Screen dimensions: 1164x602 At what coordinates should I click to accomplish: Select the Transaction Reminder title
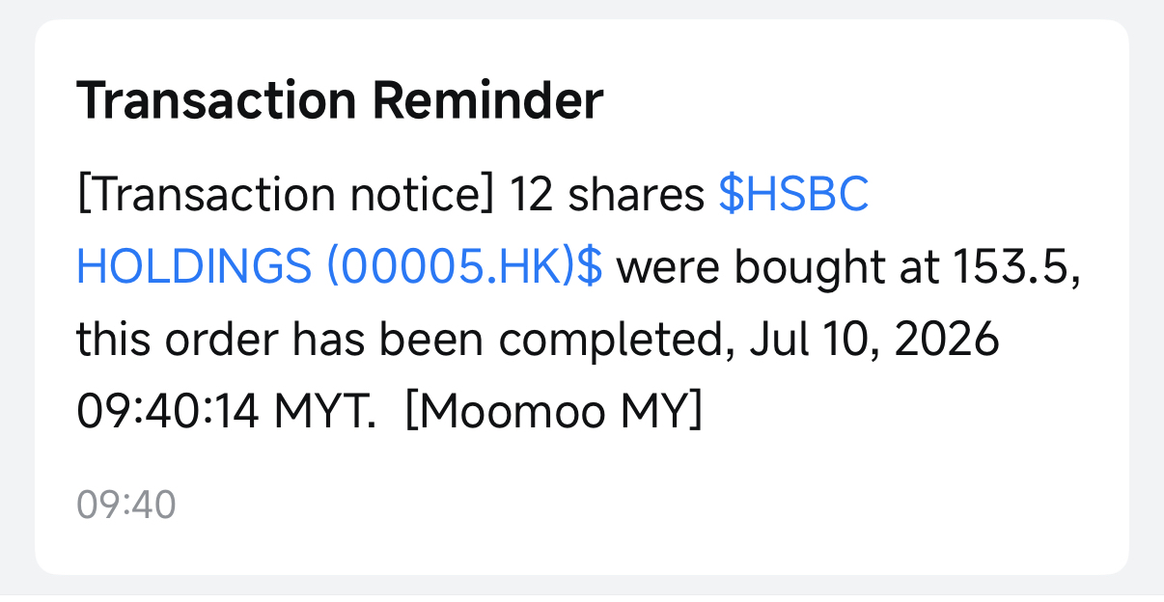340,100
